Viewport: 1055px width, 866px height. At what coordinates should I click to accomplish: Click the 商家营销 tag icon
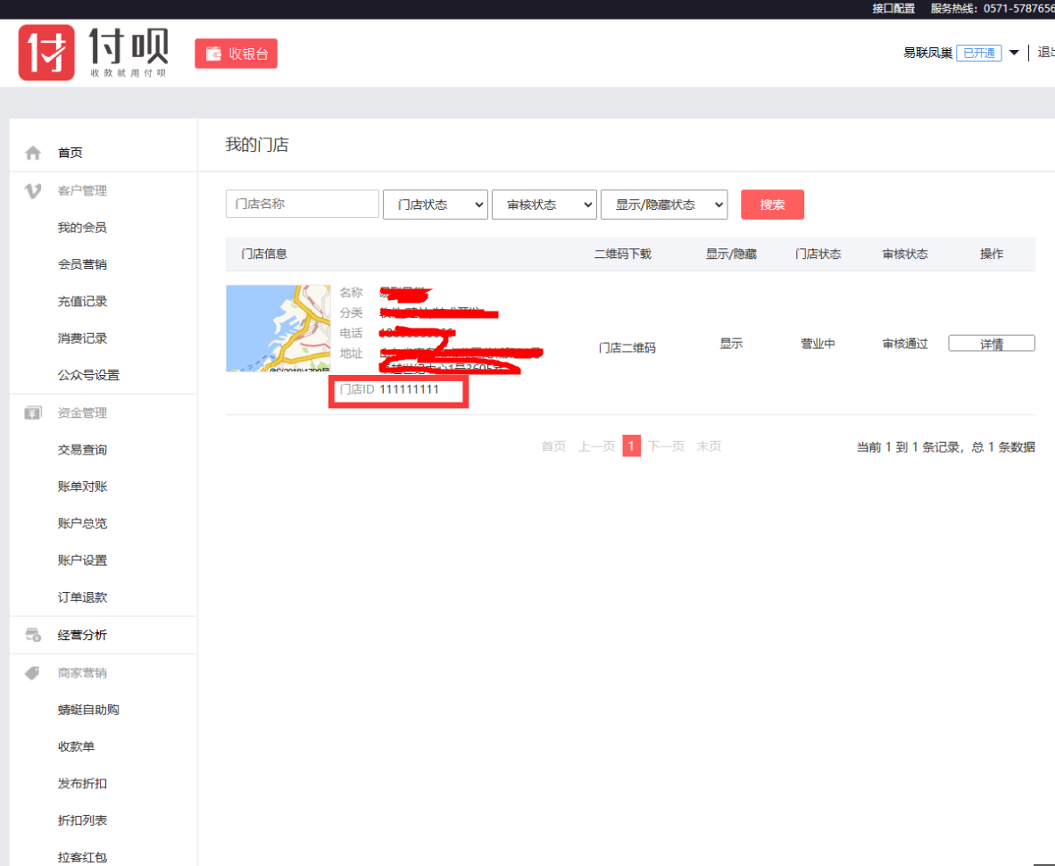[x=33, y=672]
